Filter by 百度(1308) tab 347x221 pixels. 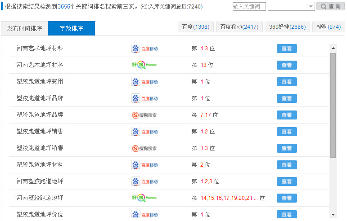196,27
